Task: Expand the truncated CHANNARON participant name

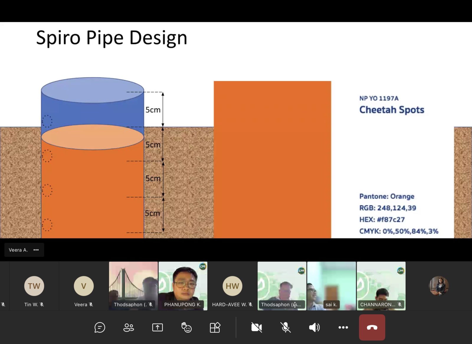Action: click(378, 305)
